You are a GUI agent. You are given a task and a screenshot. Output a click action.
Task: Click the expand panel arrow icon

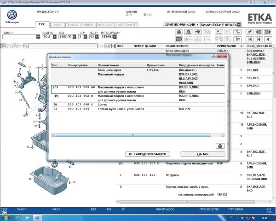pyautogui.click(x=112, y=46)
